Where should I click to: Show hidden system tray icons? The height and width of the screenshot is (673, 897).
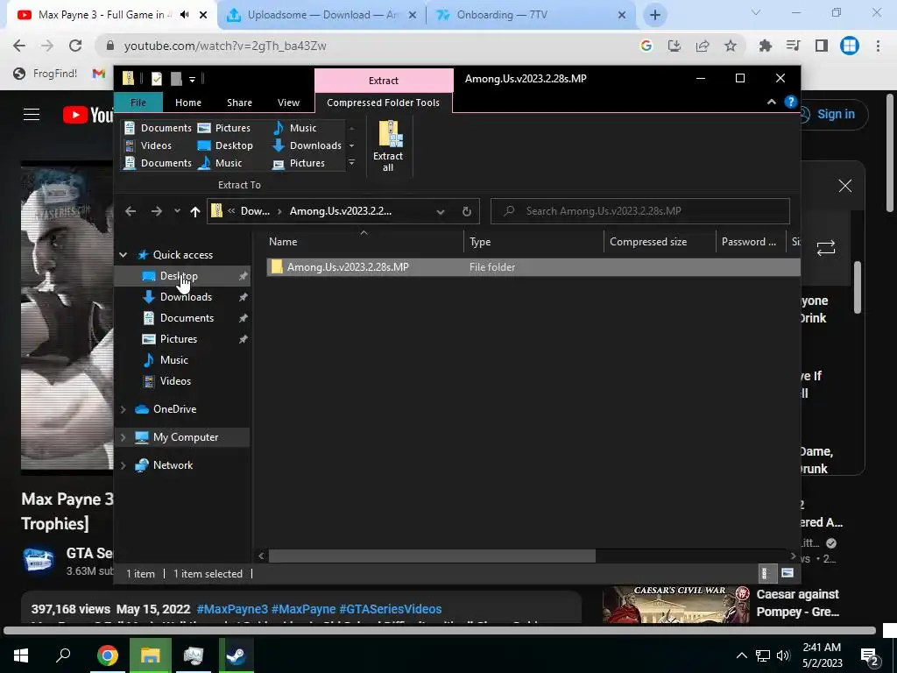coord(741,655)
